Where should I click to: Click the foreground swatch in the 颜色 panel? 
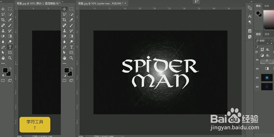(258, 13)
